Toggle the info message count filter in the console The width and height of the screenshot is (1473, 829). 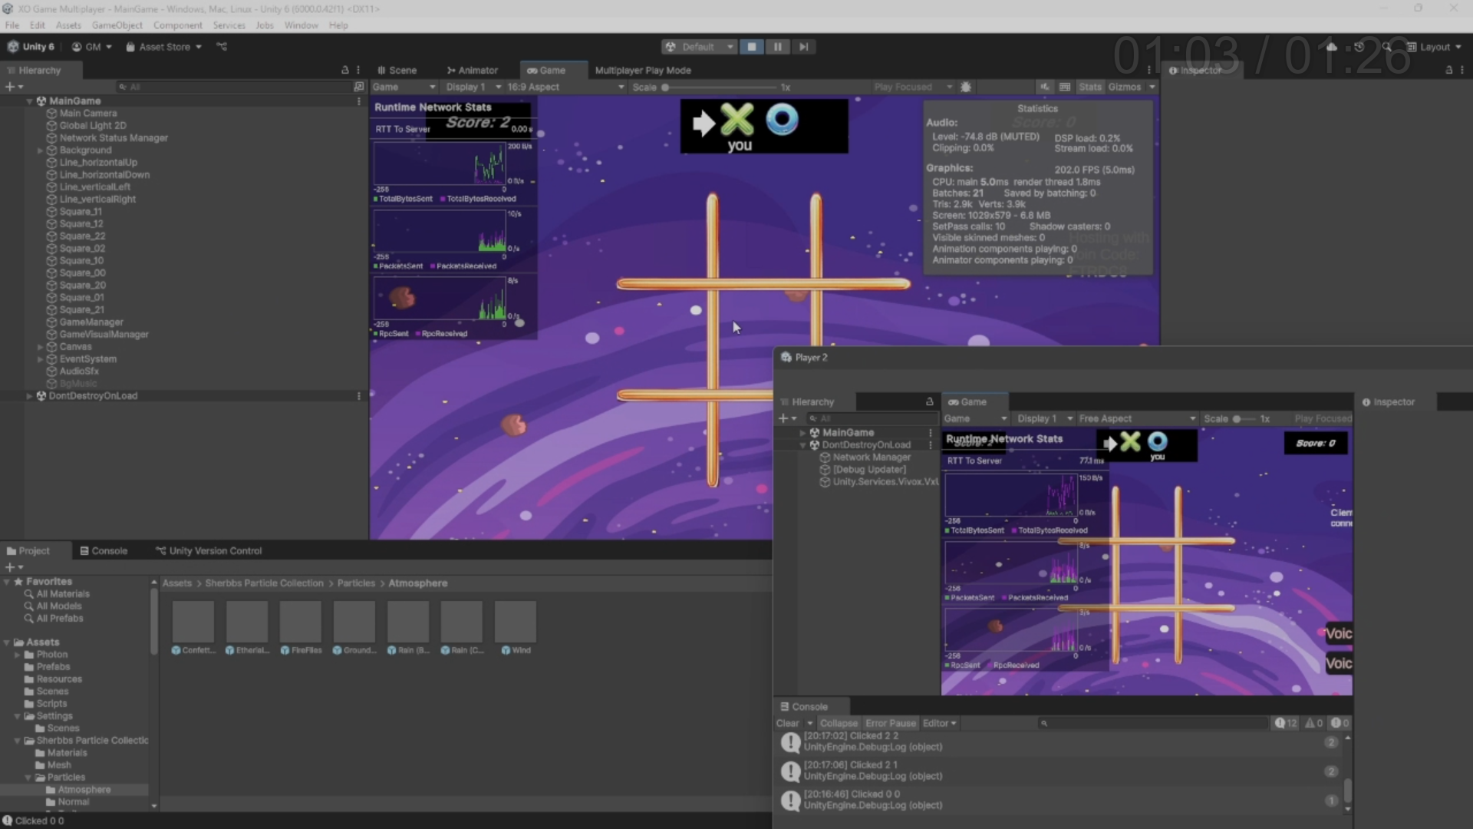(1285, 723)
